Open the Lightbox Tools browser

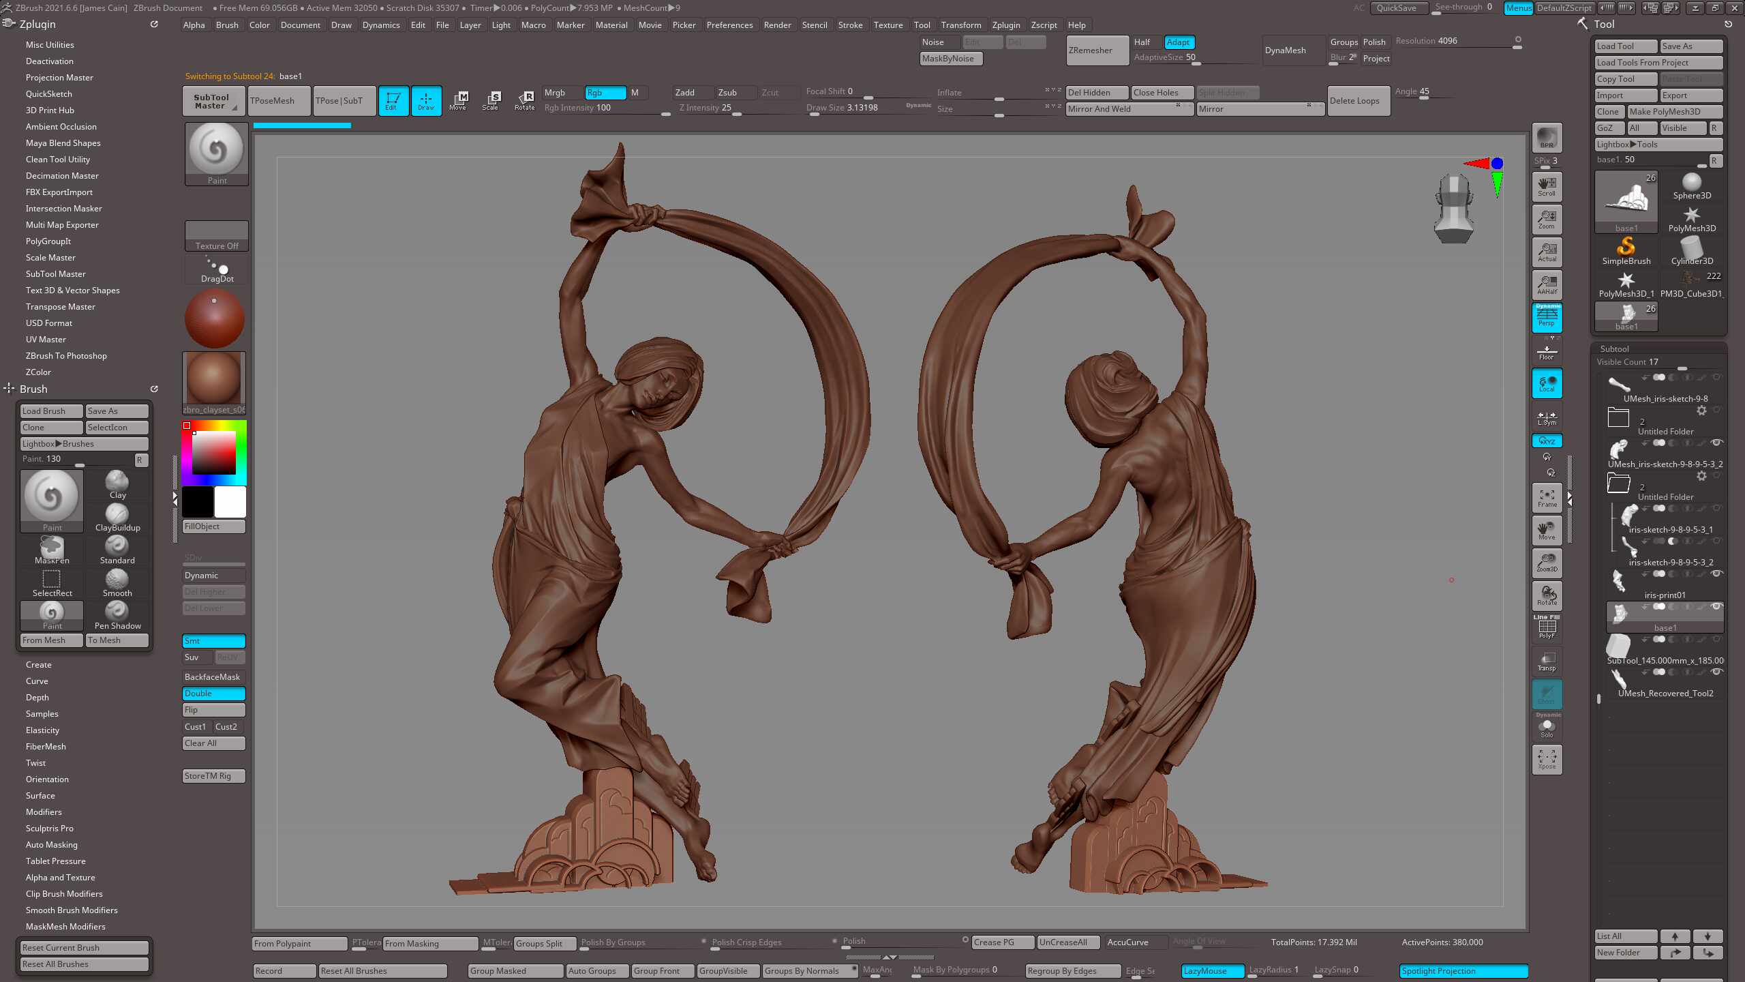1658,144
